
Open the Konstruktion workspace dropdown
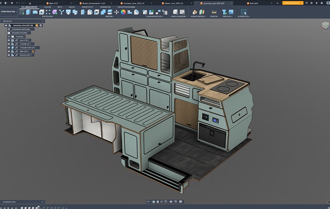point(9,12)
